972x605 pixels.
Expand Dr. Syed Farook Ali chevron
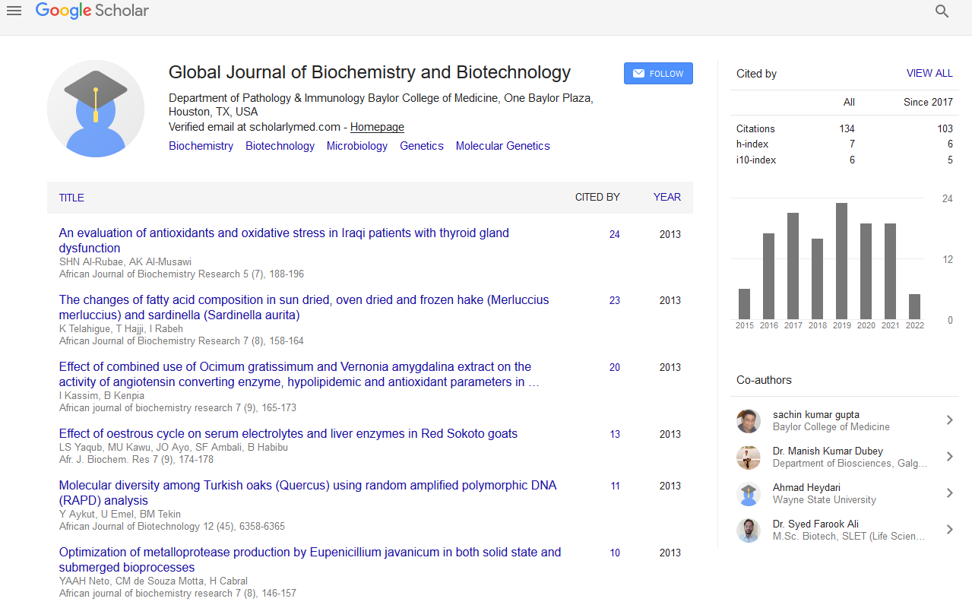(x=949, y=530)
